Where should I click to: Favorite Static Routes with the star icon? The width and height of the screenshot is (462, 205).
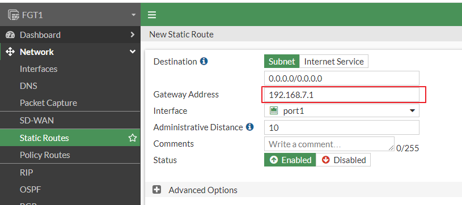click(133, 138)
